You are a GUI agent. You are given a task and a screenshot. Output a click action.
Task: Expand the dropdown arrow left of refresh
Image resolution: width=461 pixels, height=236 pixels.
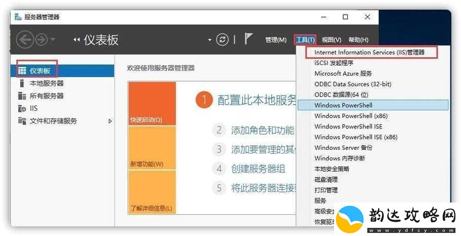209,40
